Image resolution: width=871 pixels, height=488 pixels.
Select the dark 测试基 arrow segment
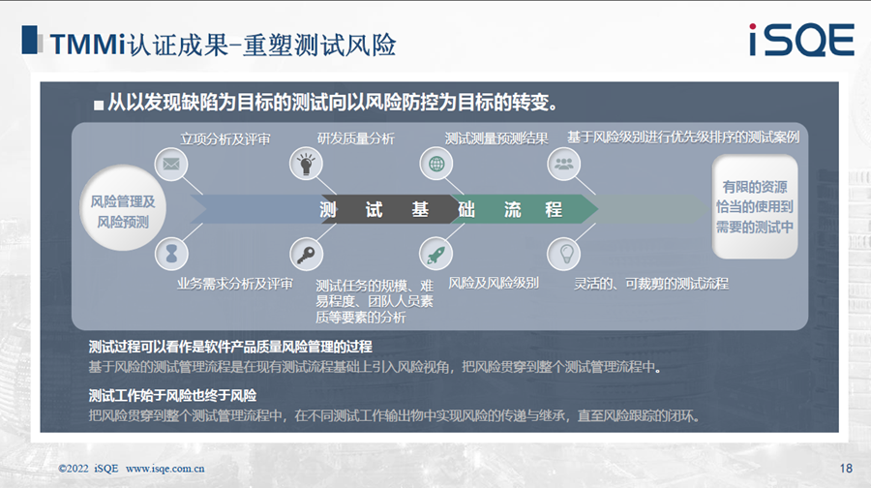pos(377,209)
